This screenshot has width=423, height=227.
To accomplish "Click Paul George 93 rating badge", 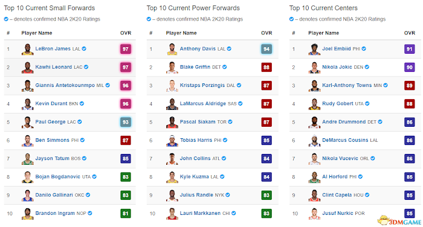I will (x=126, y=122).
